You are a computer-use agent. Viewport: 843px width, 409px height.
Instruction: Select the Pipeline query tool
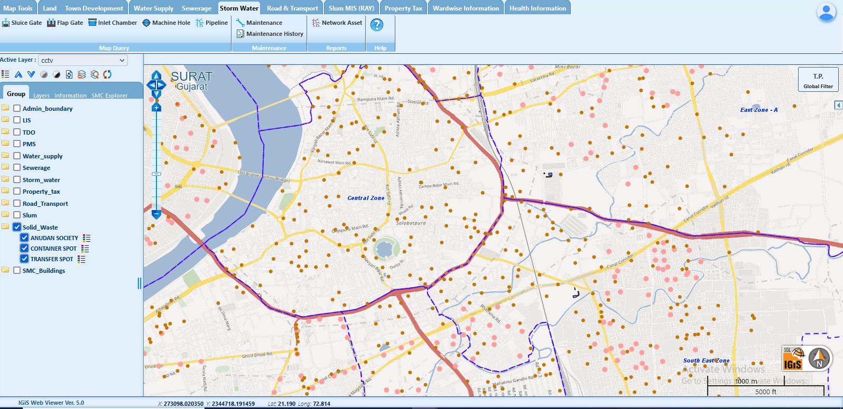211,23
